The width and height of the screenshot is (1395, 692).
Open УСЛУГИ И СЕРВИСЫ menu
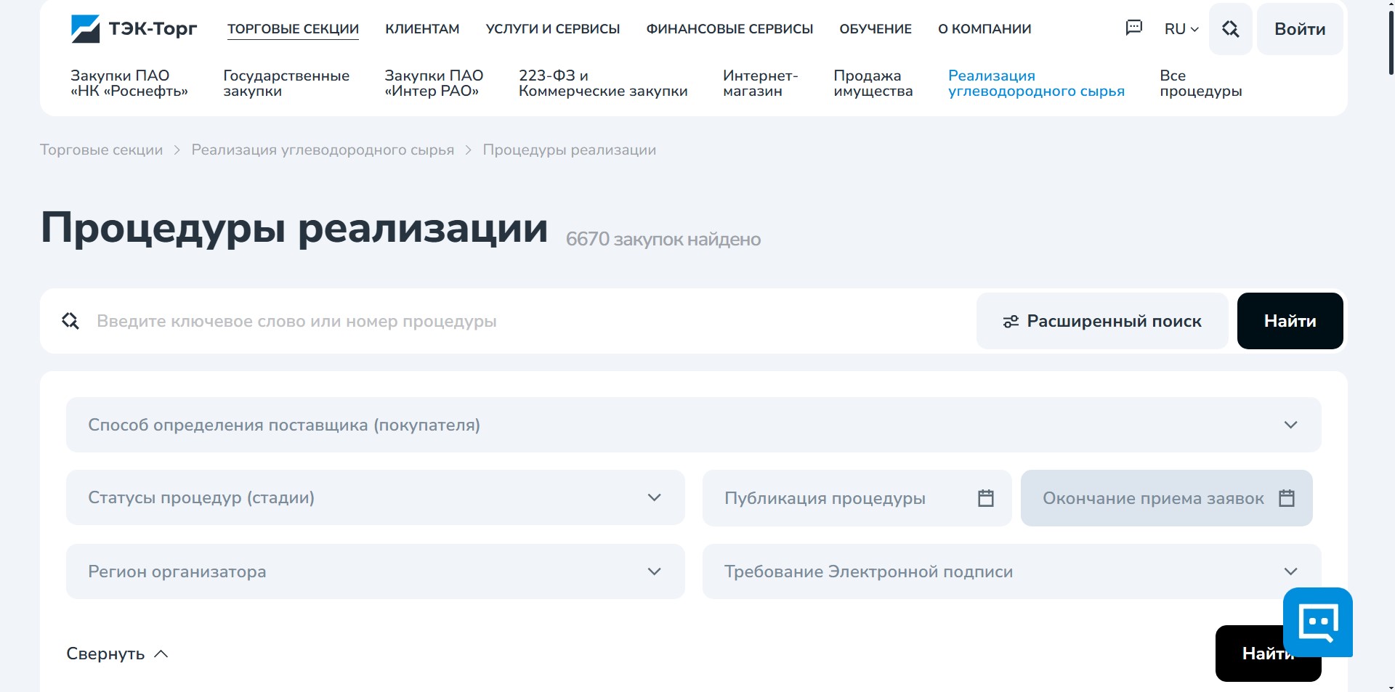[x=553, y=29]
